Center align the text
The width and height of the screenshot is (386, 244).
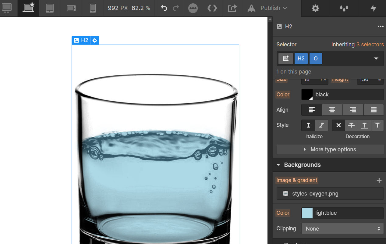point(332,110)
